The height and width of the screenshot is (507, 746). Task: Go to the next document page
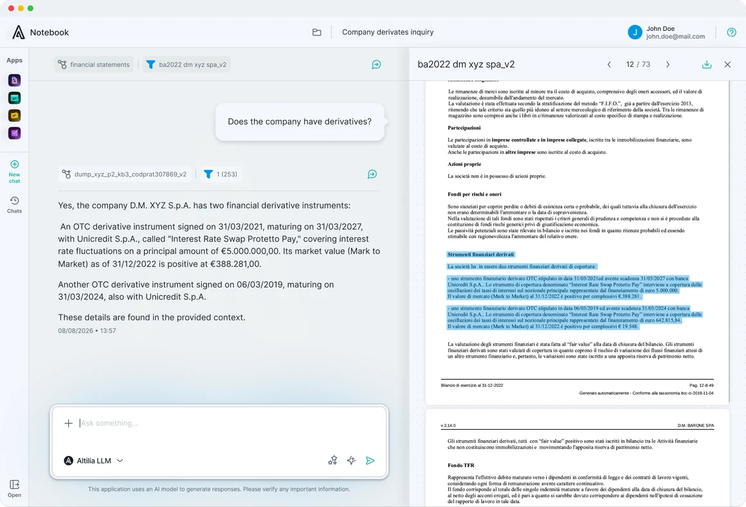point(668,64)
